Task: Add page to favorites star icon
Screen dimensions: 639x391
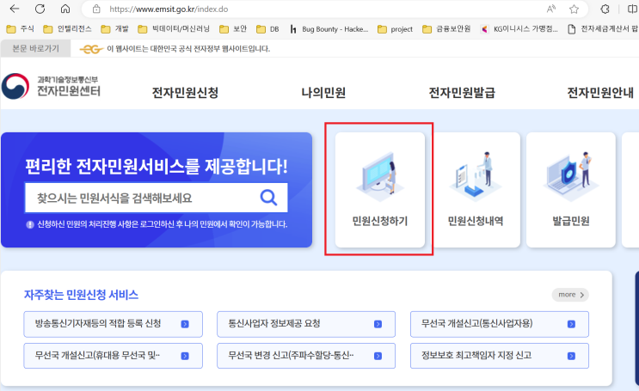Action: pos(574,9)
